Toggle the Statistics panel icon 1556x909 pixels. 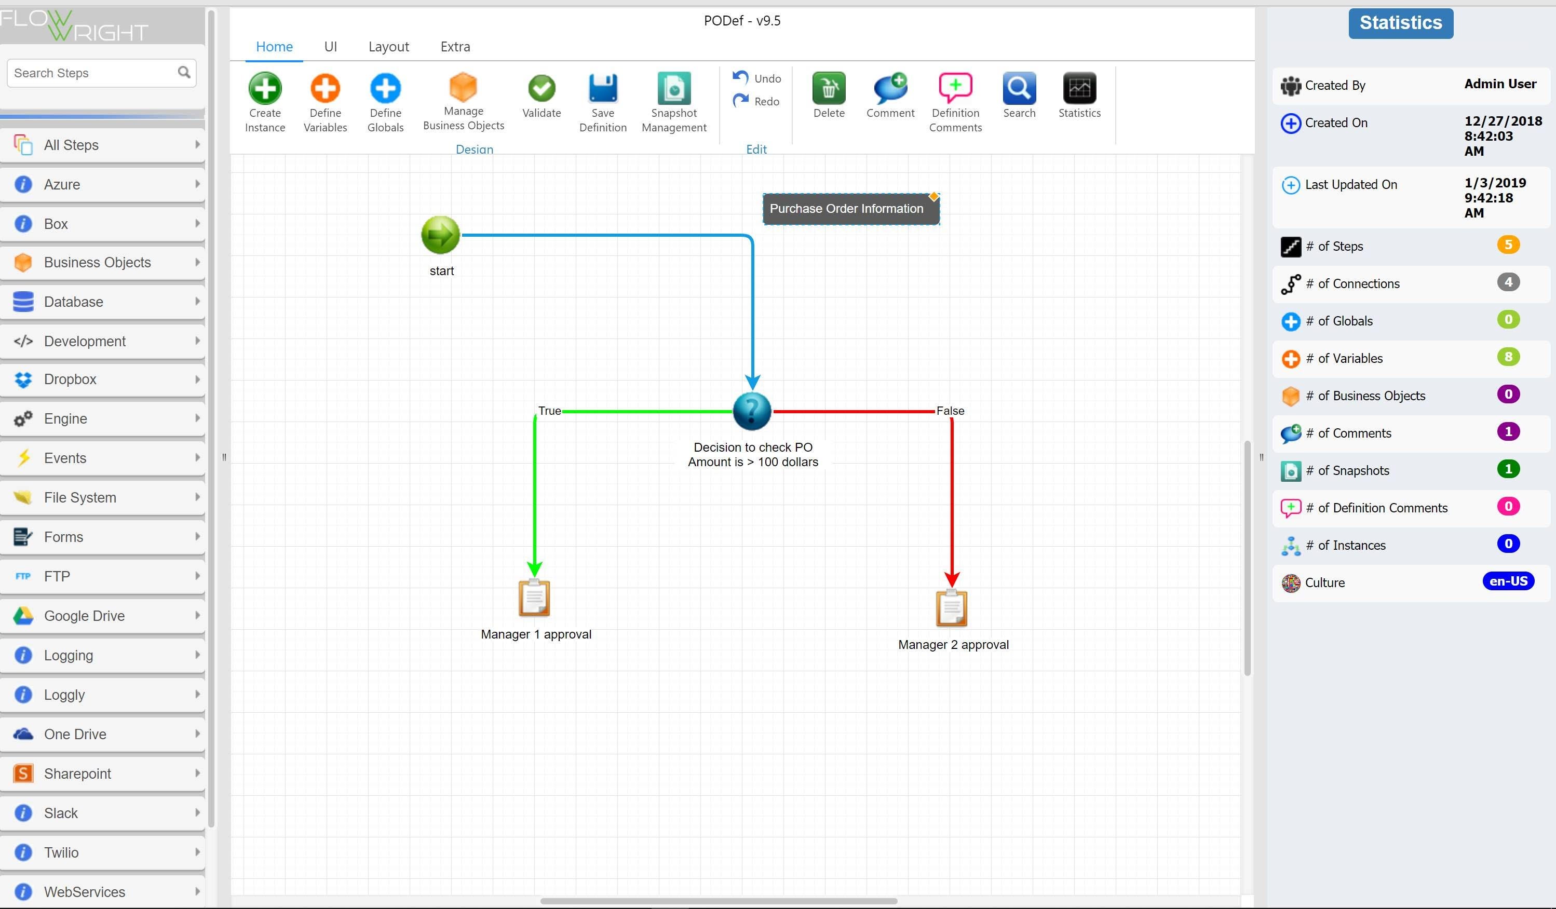tap(1079, 89)
